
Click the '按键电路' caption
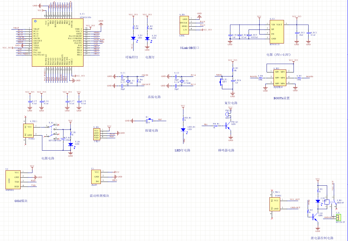(x=152, y=130)
